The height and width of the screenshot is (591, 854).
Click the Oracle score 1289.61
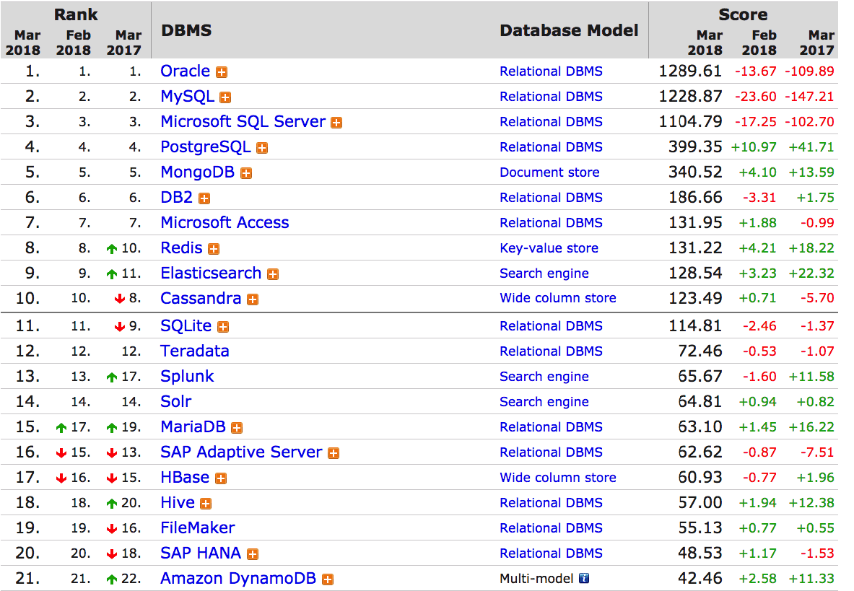[690, 71]
